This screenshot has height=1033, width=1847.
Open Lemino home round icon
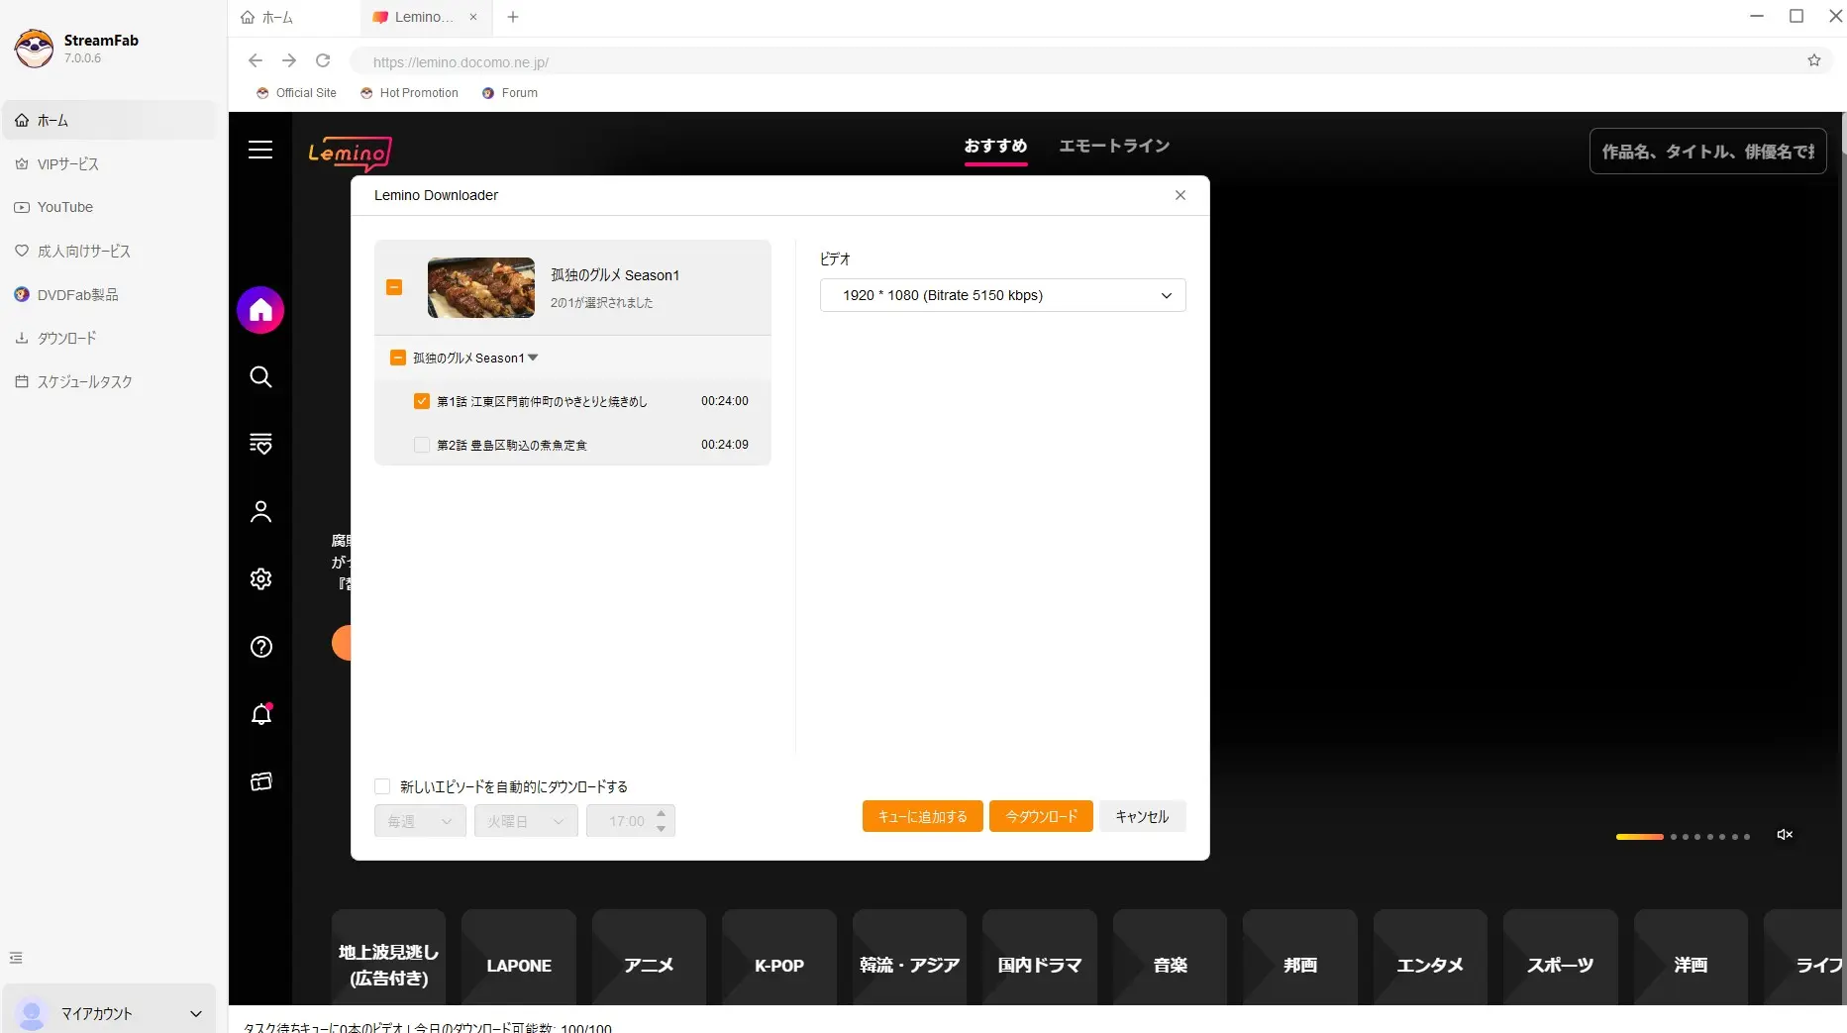click(x=260, y=310)
